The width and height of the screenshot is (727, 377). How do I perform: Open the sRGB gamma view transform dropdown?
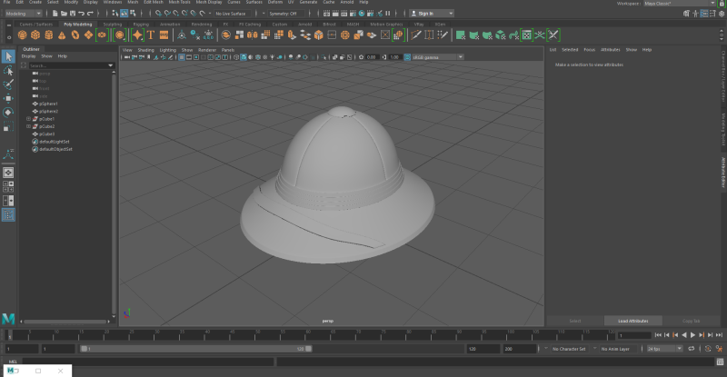pyautogui.click(x=434, y=56)
